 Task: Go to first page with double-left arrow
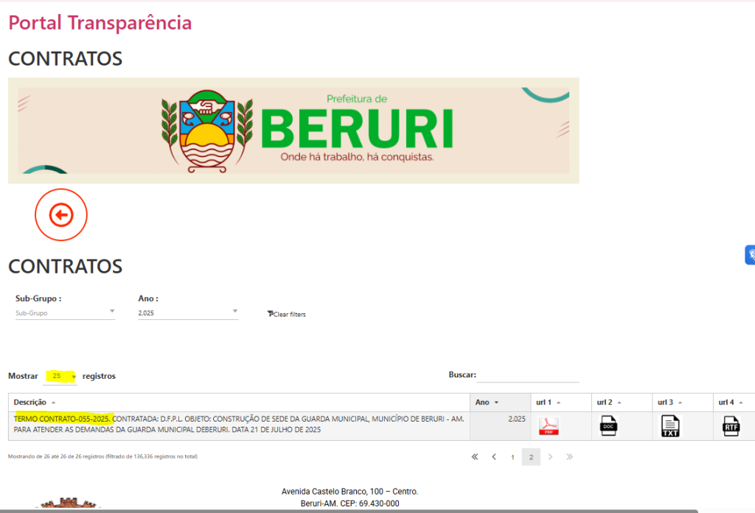476,457
